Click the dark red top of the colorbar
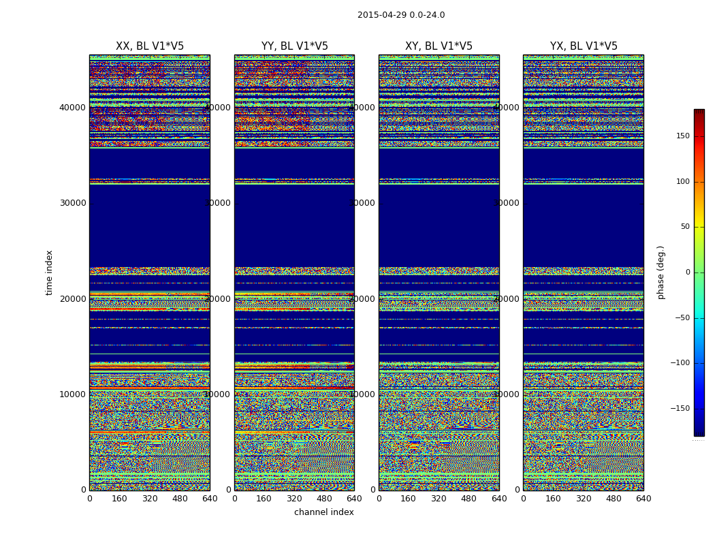The image size is (715, 545). (699, 113)
